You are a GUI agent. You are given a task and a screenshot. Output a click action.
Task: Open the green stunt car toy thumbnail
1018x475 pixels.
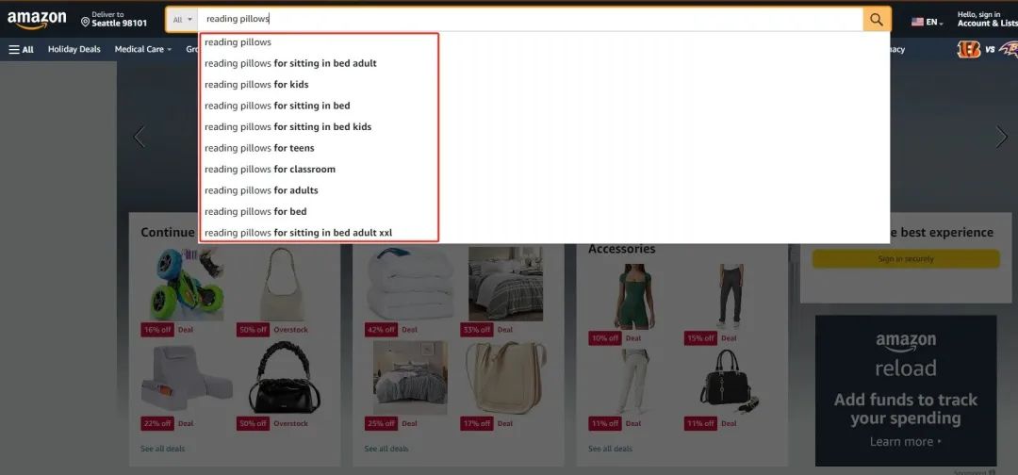(187, 285)
